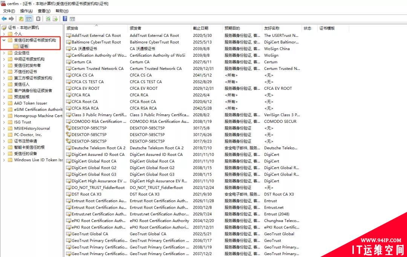Select Entrust.net Certification Auth... row
The width and height of the screenshot is (407, 257).
point(183,214)
